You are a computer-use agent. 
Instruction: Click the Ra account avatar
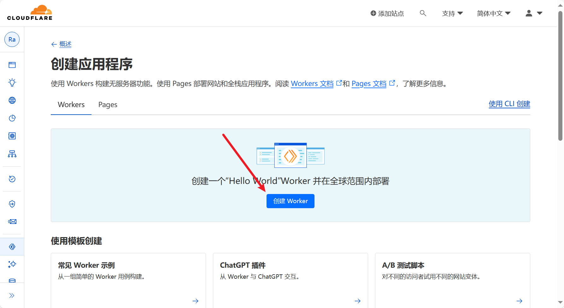12,39
